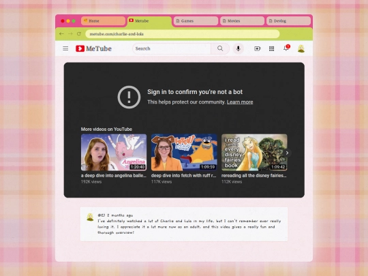Switch to the Games tab
The width and height of the screenshot is (368, 276).
[x=196, y=21]
